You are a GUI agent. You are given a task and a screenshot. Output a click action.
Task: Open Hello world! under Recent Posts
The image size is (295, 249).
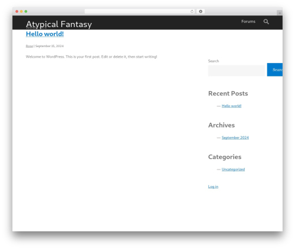(231, 106)
